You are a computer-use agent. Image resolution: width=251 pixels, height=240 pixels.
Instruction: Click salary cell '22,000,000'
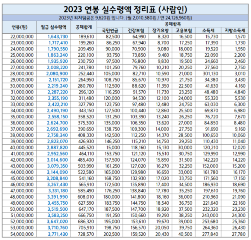point(22,37)
